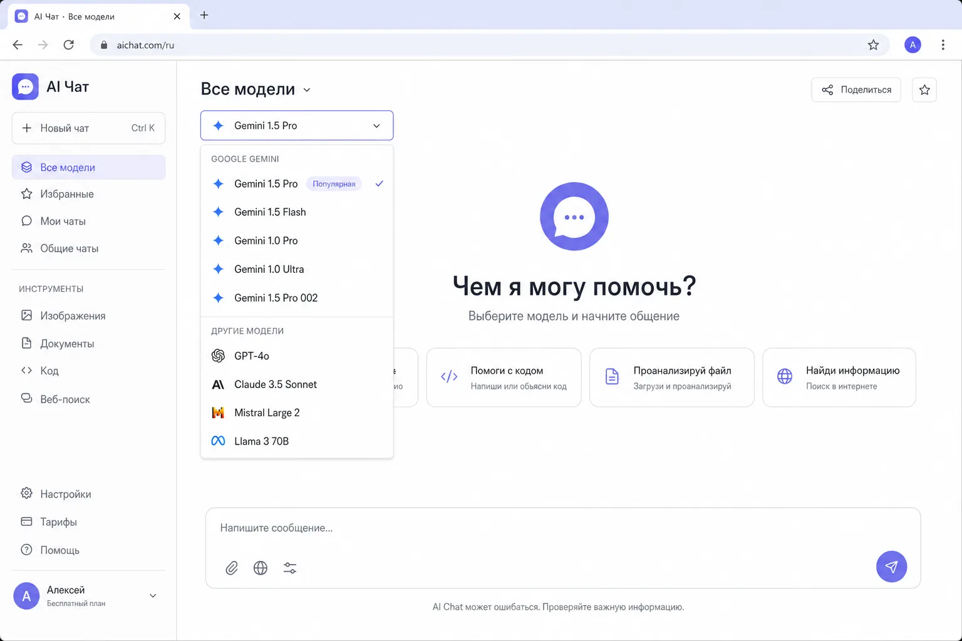Click the large chat bubble logo
The width and height of the screenshot is (962, 641).
[574, 217]
